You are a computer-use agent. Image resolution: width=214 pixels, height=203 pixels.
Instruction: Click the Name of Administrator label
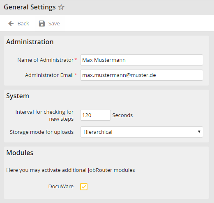point(45,60)
